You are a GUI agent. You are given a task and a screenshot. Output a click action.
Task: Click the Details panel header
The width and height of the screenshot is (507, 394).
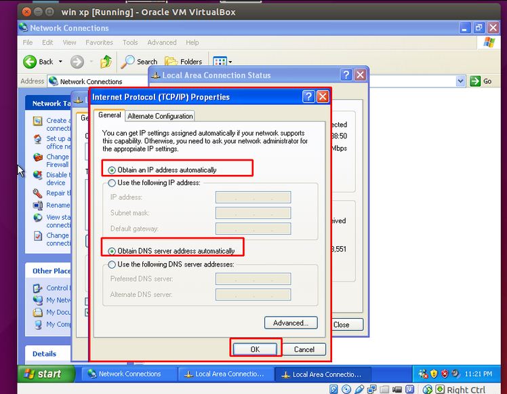[48, 353]
